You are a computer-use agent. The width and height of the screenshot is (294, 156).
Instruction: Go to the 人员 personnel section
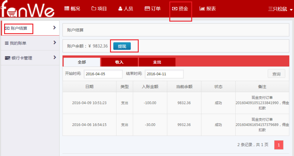(126, 8)
